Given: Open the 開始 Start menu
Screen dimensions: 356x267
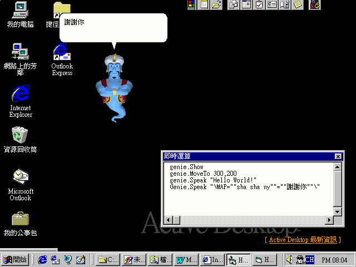Looking at the screenshot, I should point(16,260).
